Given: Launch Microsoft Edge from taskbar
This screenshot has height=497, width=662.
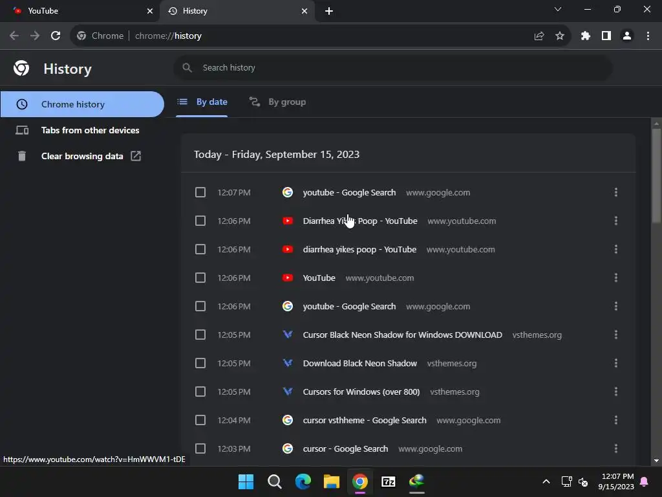Looking at the screenshot, I should [303, 481].
